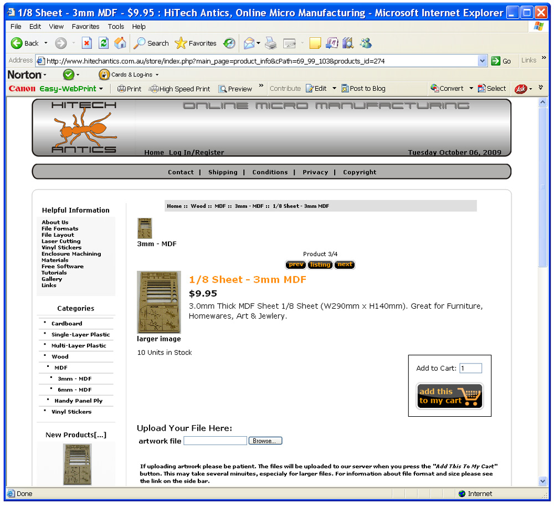554x506 pixels.
Task: Click the Back arrow icon
Action: click(16, 43)
